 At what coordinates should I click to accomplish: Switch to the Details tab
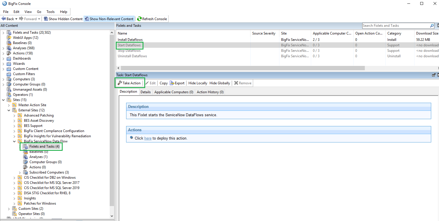point(145,92)
